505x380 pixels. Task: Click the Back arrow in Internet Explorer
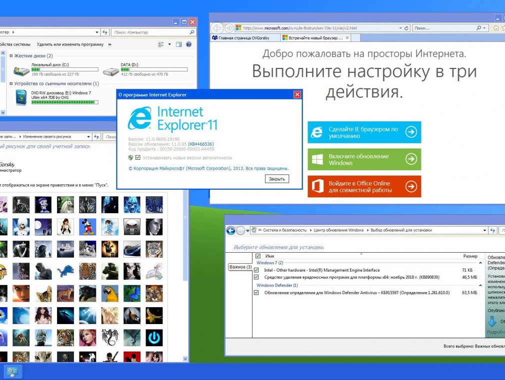click(217, 28)
